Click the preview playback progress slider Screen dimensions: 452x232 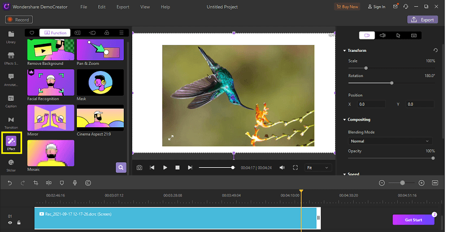point(217,167)
